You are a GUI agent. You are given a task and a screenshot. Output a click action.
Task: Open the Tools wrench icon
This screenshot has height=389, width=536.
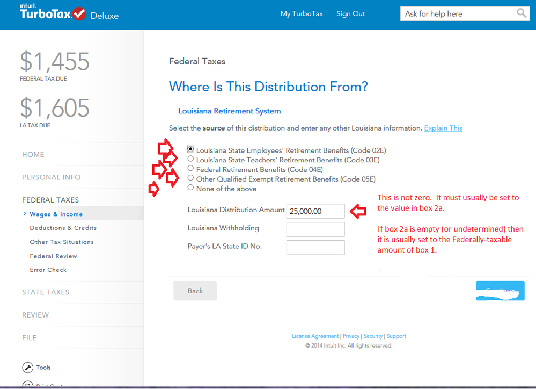tap(28, 368)
